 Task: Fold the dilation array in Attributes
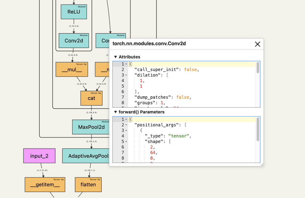point(126,75)
